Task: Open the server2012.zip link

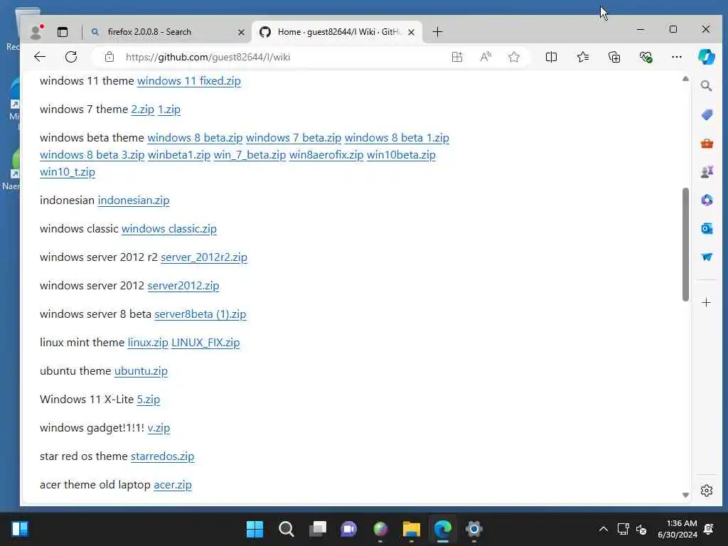Action: pos(183,286)
